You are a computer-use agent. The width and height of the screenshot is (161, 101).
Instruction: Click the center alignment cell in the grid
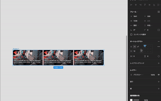pyautogui.click(x=148, y=49)
